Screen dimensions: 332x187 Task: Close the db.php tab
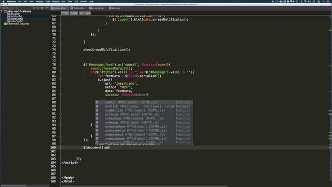click(122, 8)
